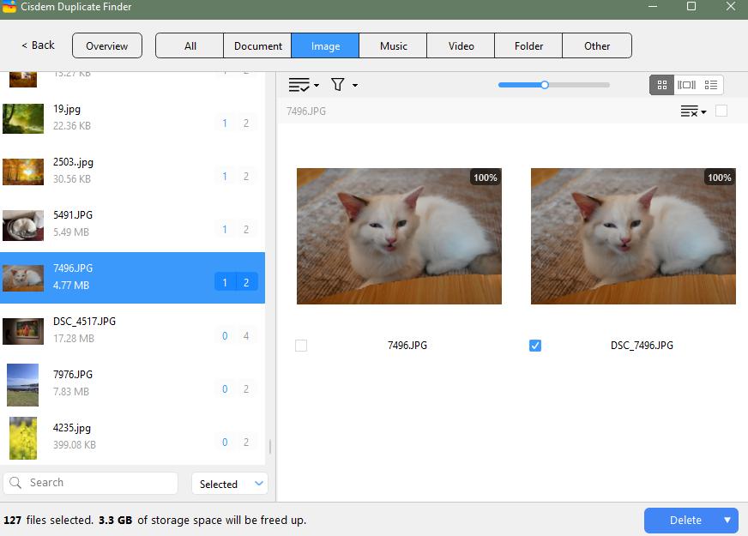Open the remove-from-list icon menu
Viewport: 748px width, 536px height.
689,111
